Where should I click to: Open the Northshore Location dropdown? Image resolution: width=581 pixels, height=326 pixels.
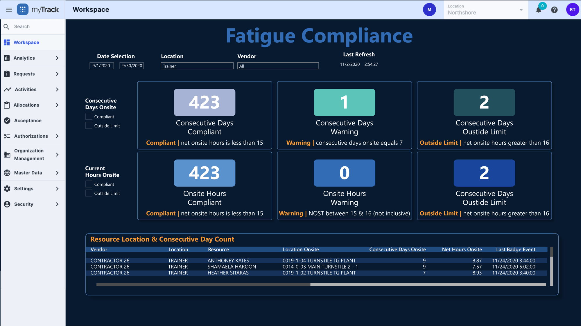point(485,10)
